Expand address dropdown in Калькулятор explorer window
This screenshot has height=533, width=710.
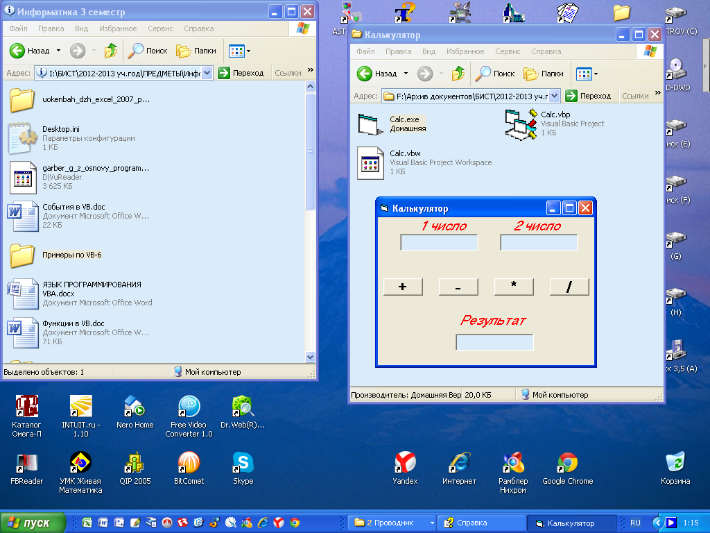pos(555,96)
